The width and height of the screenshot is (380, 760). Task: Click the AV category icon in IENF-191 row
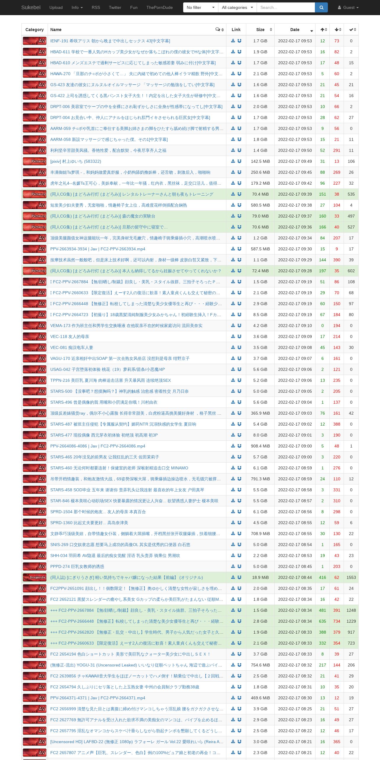(35, 41)
